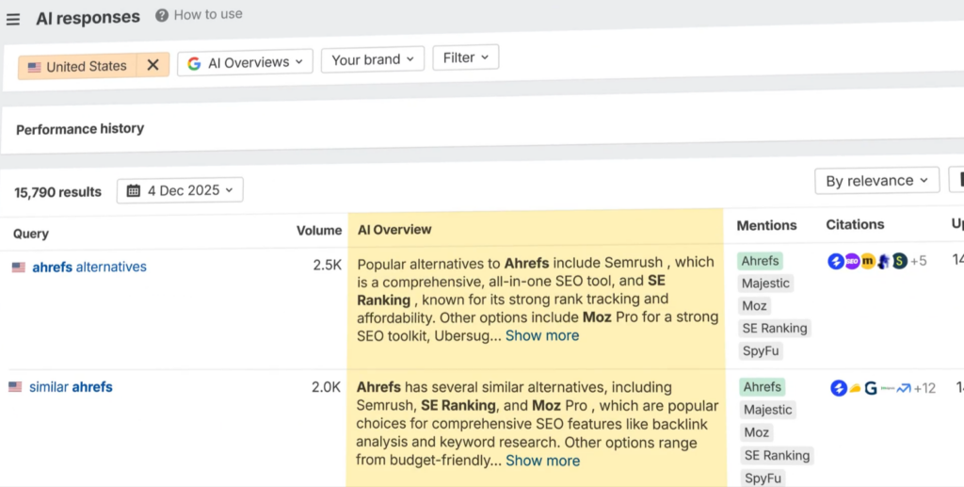Image resolution: width=964 pixels, height=487 pixels.
Task: Click blue lightning citation icon in similar ahrefs row
Action: point(839,388)
